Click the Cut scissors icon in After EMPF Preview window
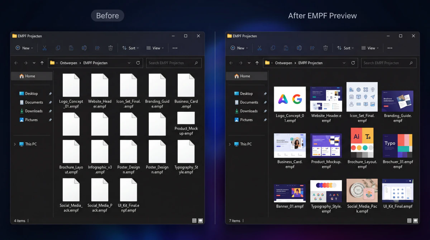Screen dimensions: 430x240 click(260, 48)
